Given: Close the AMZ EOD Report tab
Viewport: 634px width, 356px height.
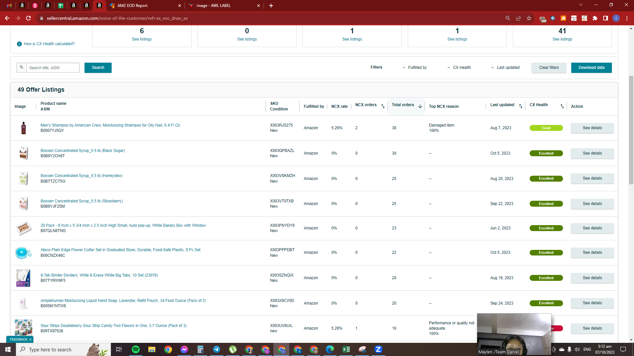Looking at the screenshot, I should click(x=180, y=6).
